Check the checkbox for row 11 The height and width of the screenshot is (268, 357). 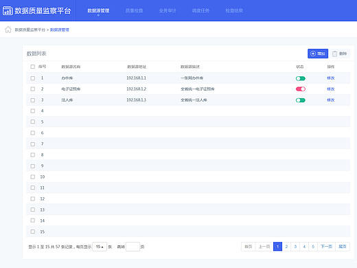33,188
